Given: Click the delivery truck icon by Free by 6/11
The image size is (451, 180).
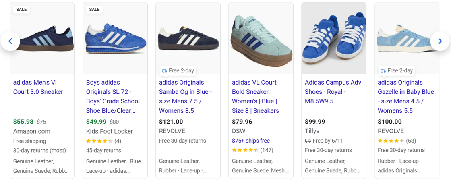Looking at the screenshot, I should pos(308,141).
